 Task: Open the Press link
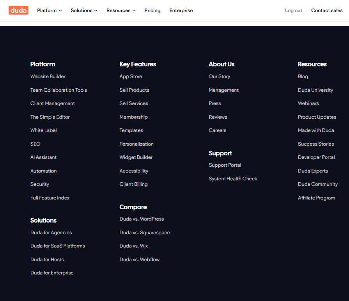tap(215, 103)
